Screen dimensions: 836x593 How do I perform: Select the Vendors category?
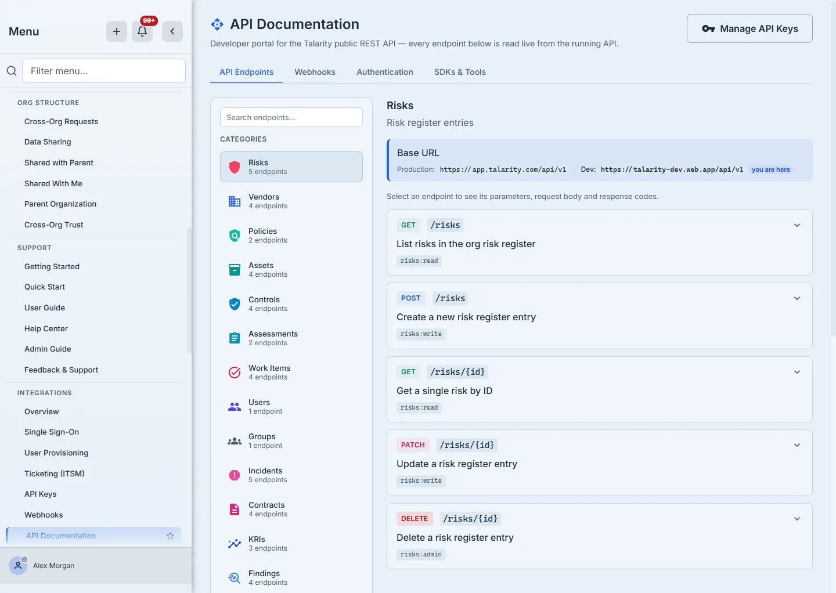(291, 201)
